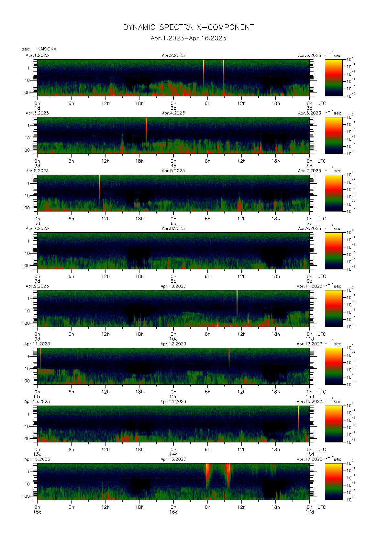Click the color scale bar beside Apr.13–Apr.15 panel
The width and height of the screenshot is (377, 543).
tap(334, 424)
